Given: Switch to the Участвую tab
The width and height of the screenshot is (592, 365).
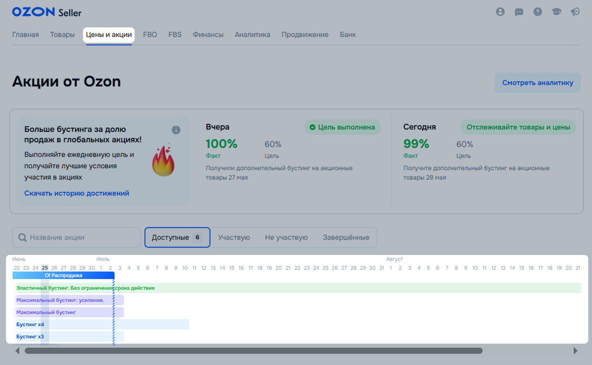Looking at the screenshot, I should click(234, 237).
